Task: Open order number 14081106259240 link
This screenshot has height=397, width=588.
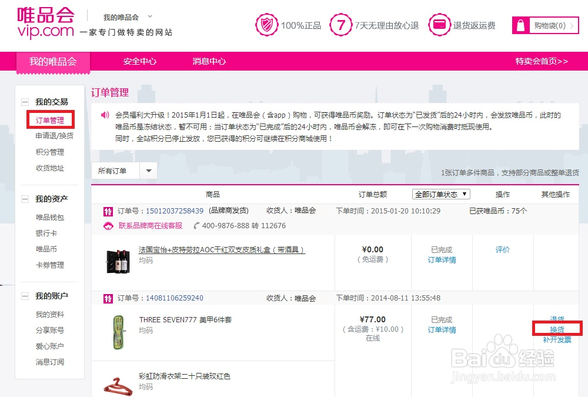Action: click(175, 298)
